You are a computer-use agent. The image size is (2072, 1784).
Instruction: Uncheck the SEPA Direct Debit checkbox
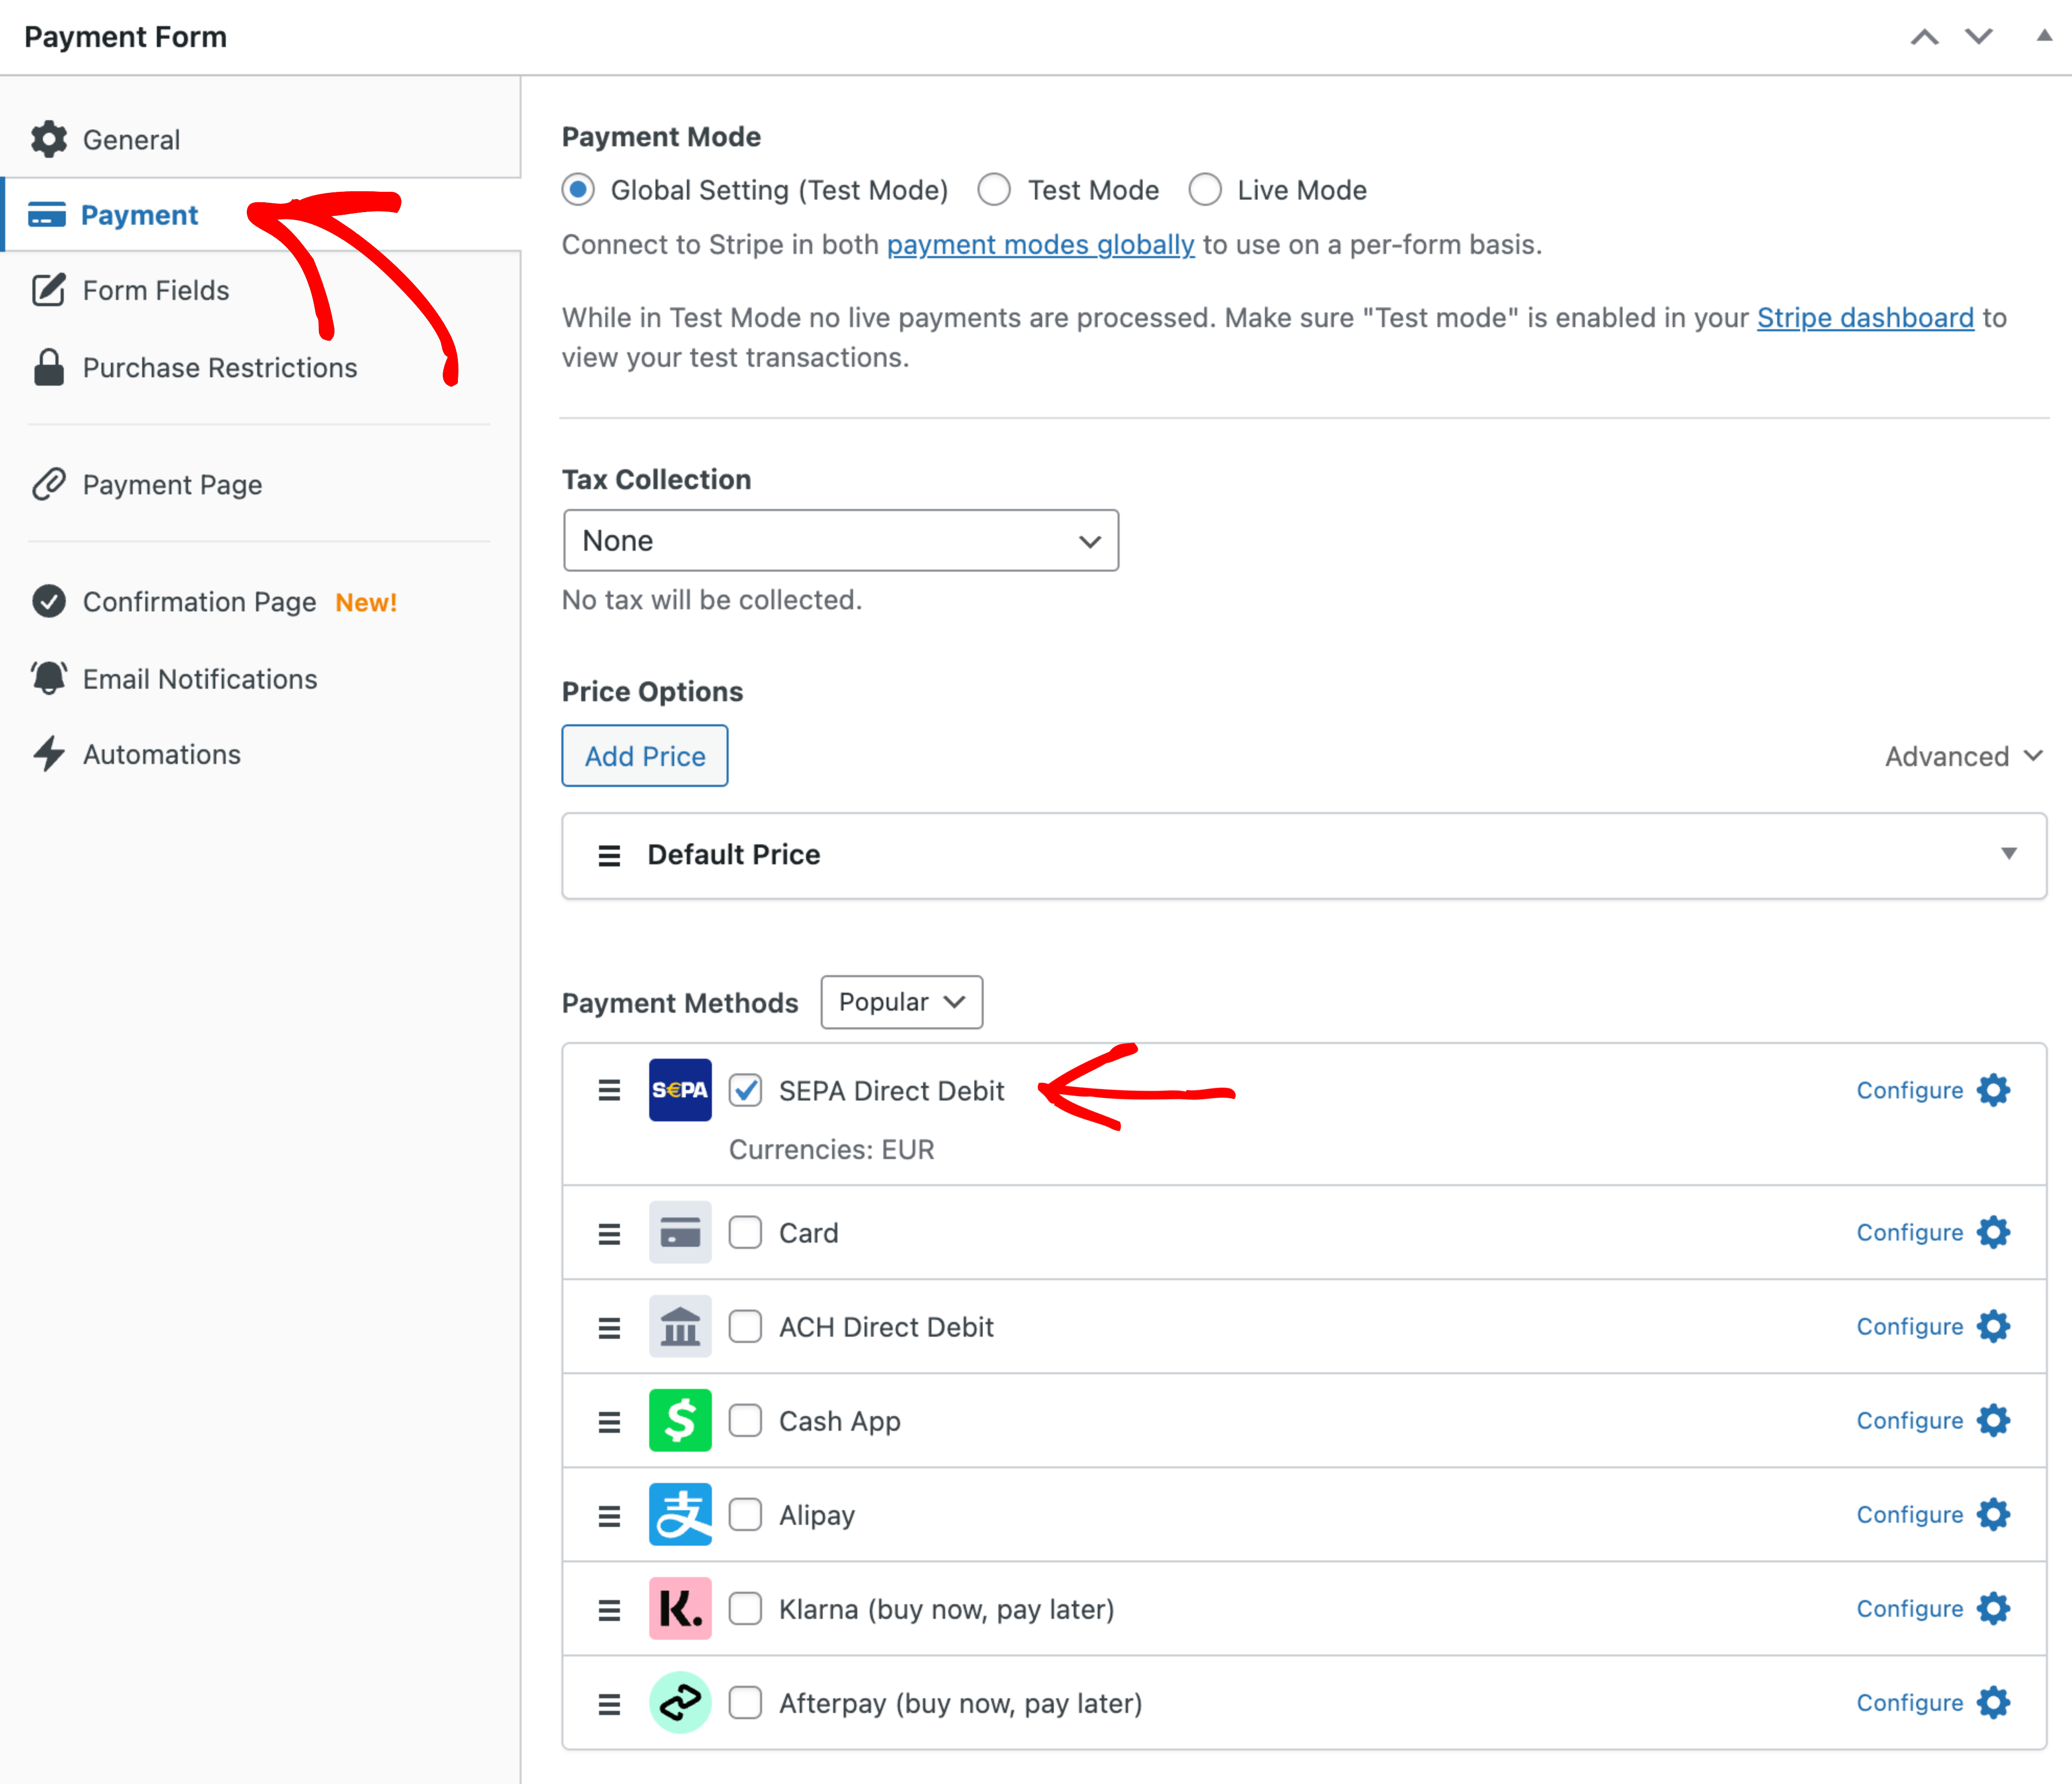click(745, 1091)
